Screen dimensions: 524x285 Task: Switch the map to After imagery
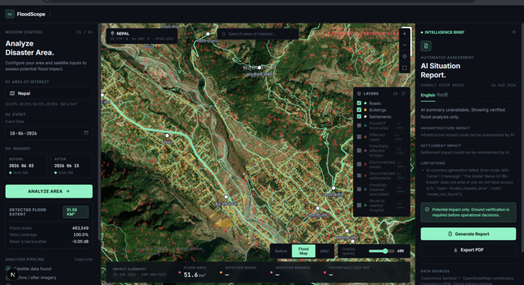pyautogui.click(x=324, y=251)
